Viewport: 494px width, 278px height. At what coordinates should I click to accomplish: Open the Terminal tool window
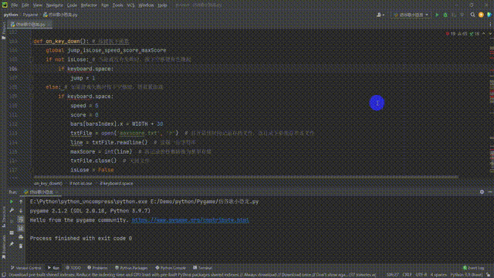(x=202, y=268)
